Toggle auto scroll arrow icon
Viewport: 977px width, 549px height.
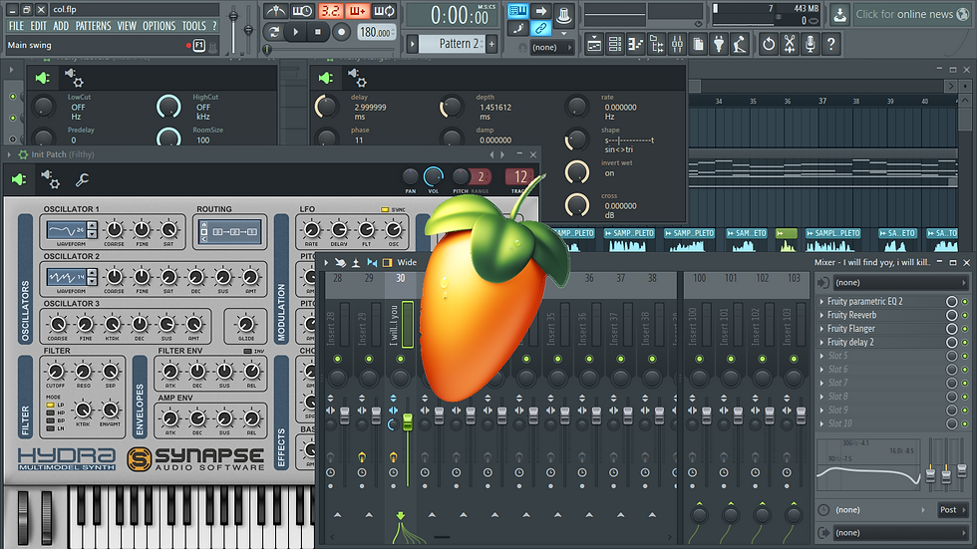(540, 11)
